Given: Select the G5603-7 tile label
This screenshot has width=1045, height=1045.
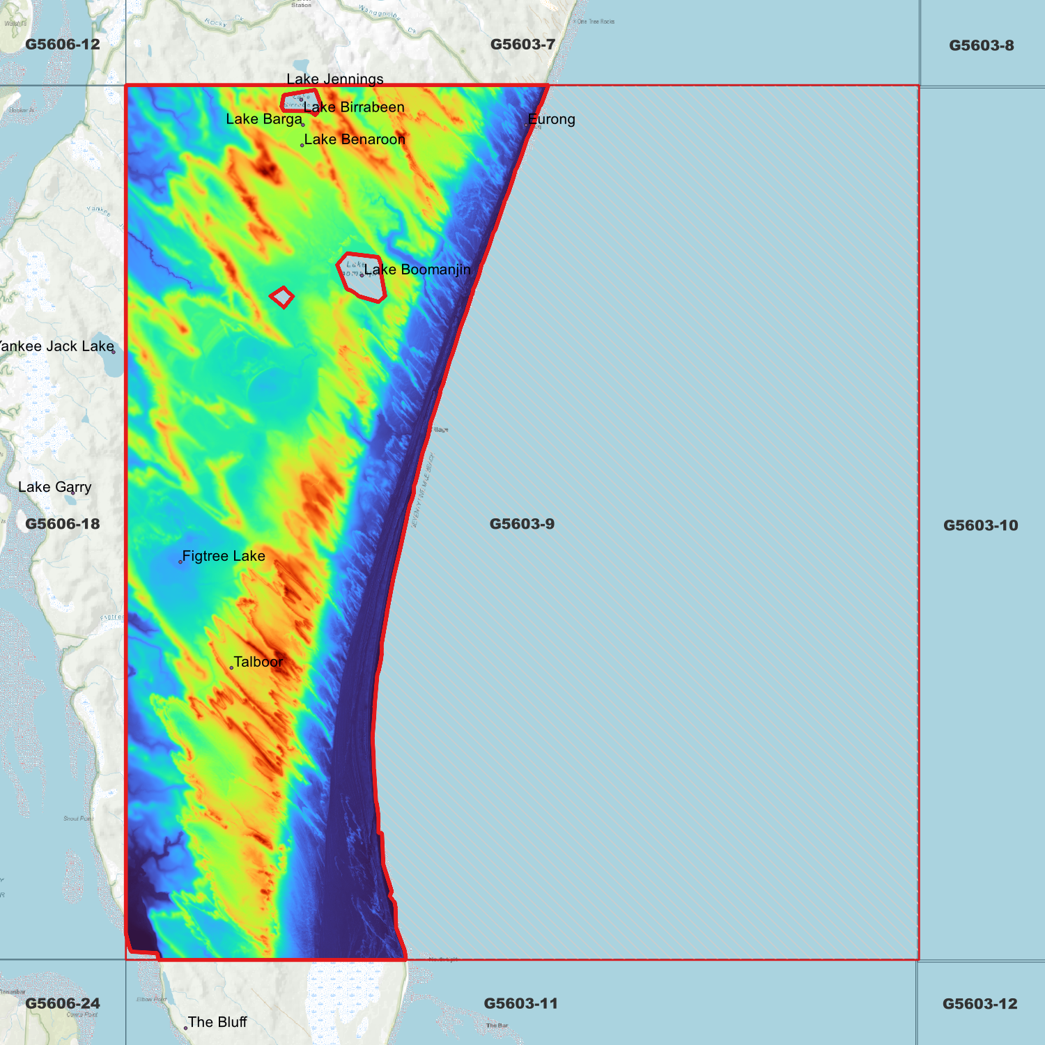Looking at the screenshot, I should [522, 45].
